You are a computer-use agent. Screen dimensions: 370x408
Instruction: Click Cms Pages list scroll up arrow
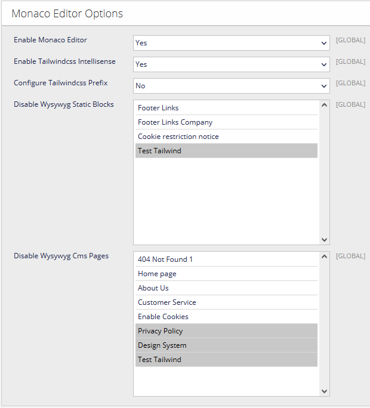[324, 257]
